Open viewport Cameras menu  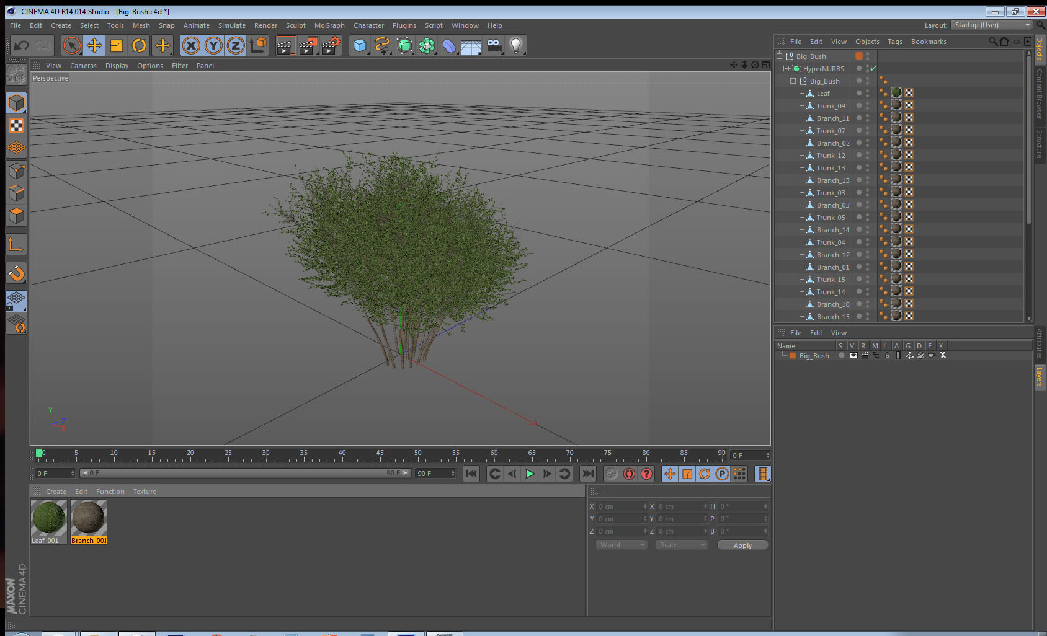83,66
